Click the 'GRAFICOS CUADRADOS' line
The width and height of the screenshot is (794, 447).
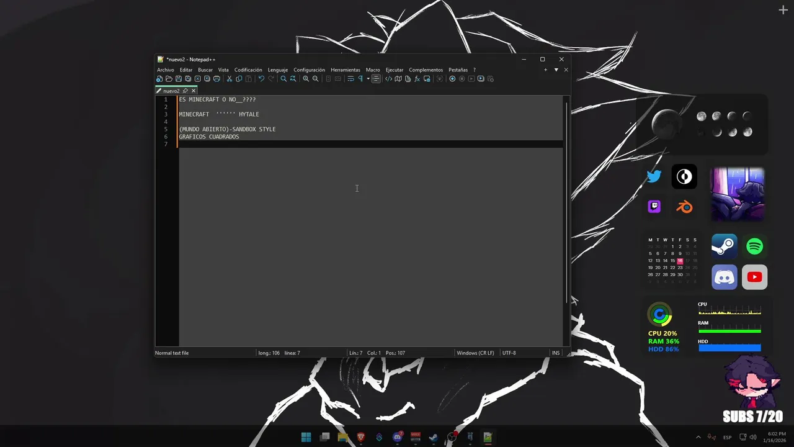pos(209,137)
